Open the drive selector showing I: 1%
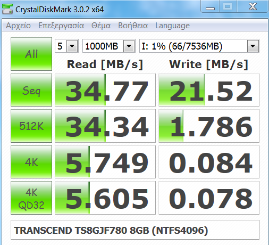The image size is (269, 245). tap(199, 46)
